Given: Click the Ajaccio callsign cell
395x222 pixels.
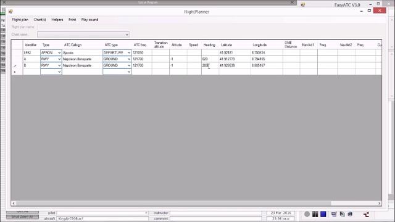Looking at the screenshot, I should pos(82,52).
